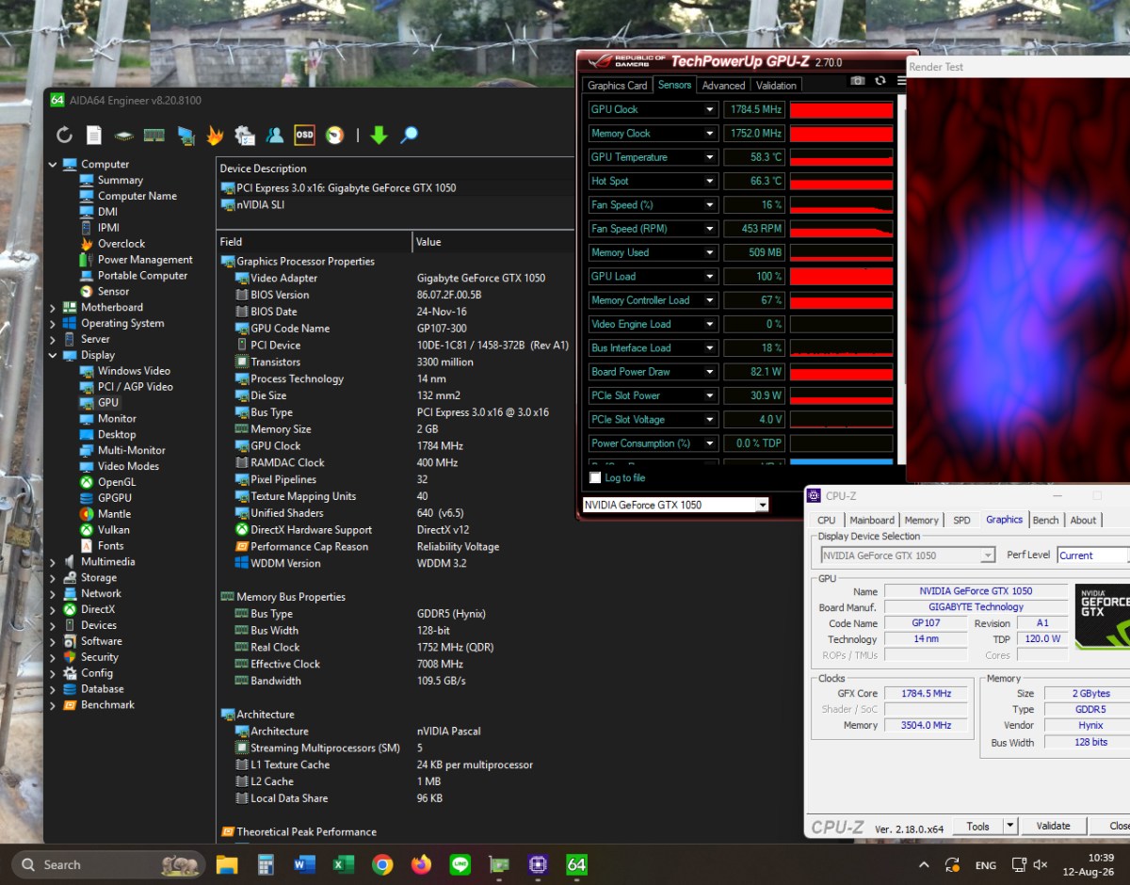Switch to the Graphics Card tab in GPU-Z
The image size is (1130, 885).
[617, 86]
